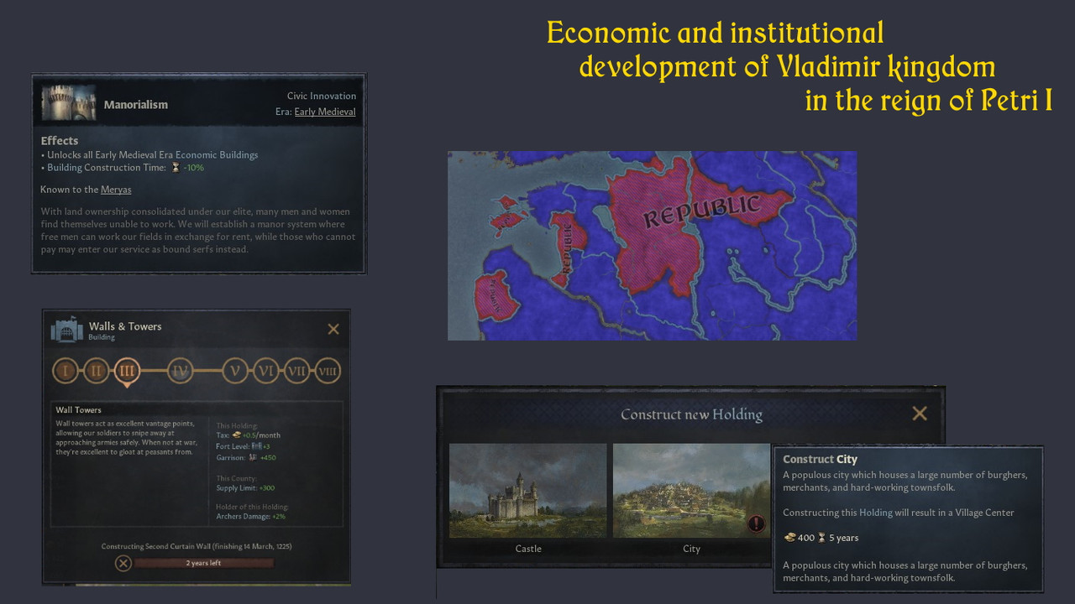The image size is (1075, 604).
Task: Open the Early Medieval era link
Action: [325, 112]
